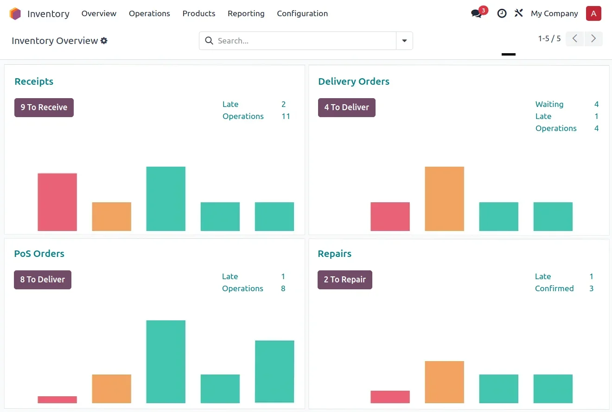Open the My Company switcher

(554, 13)
